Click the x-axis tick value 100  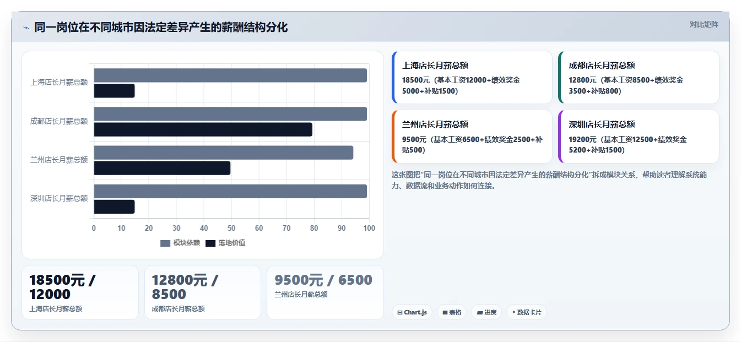click(x=369, y=228)
